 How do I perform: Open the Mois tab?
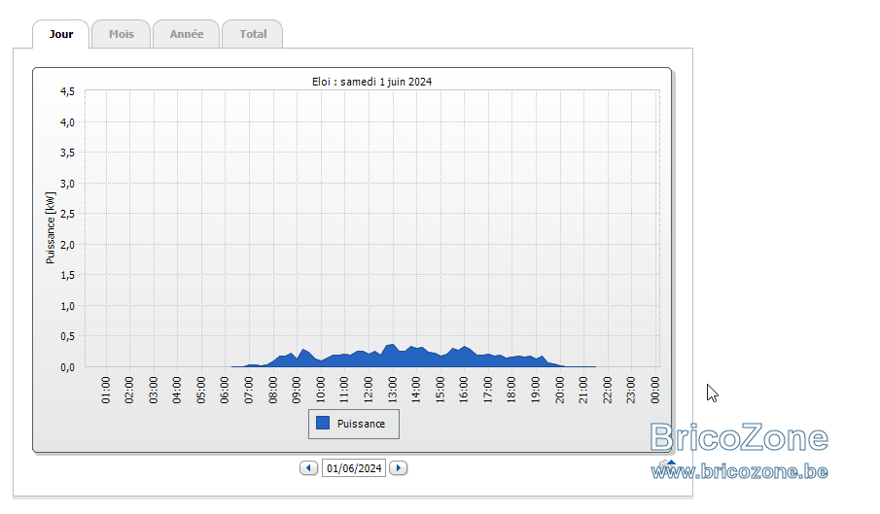122,34
